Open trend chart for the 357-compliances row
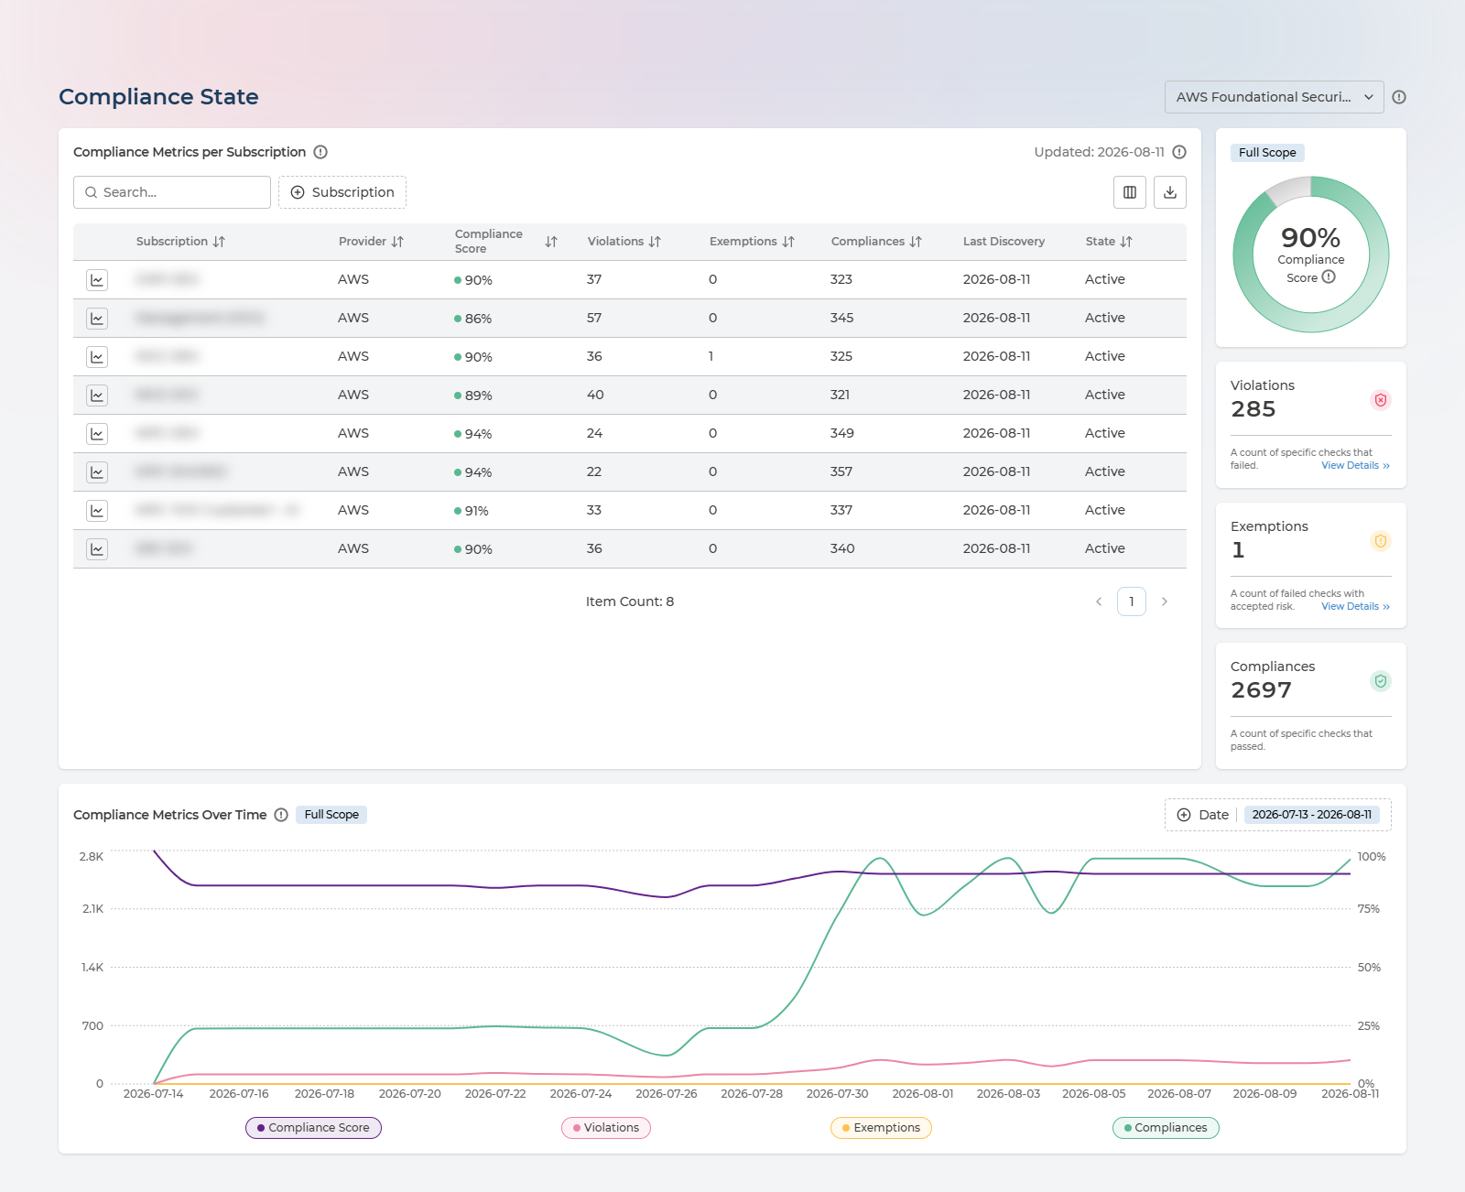The height and width of the screenshot is (1192, 1465). (x=97, y=472)
